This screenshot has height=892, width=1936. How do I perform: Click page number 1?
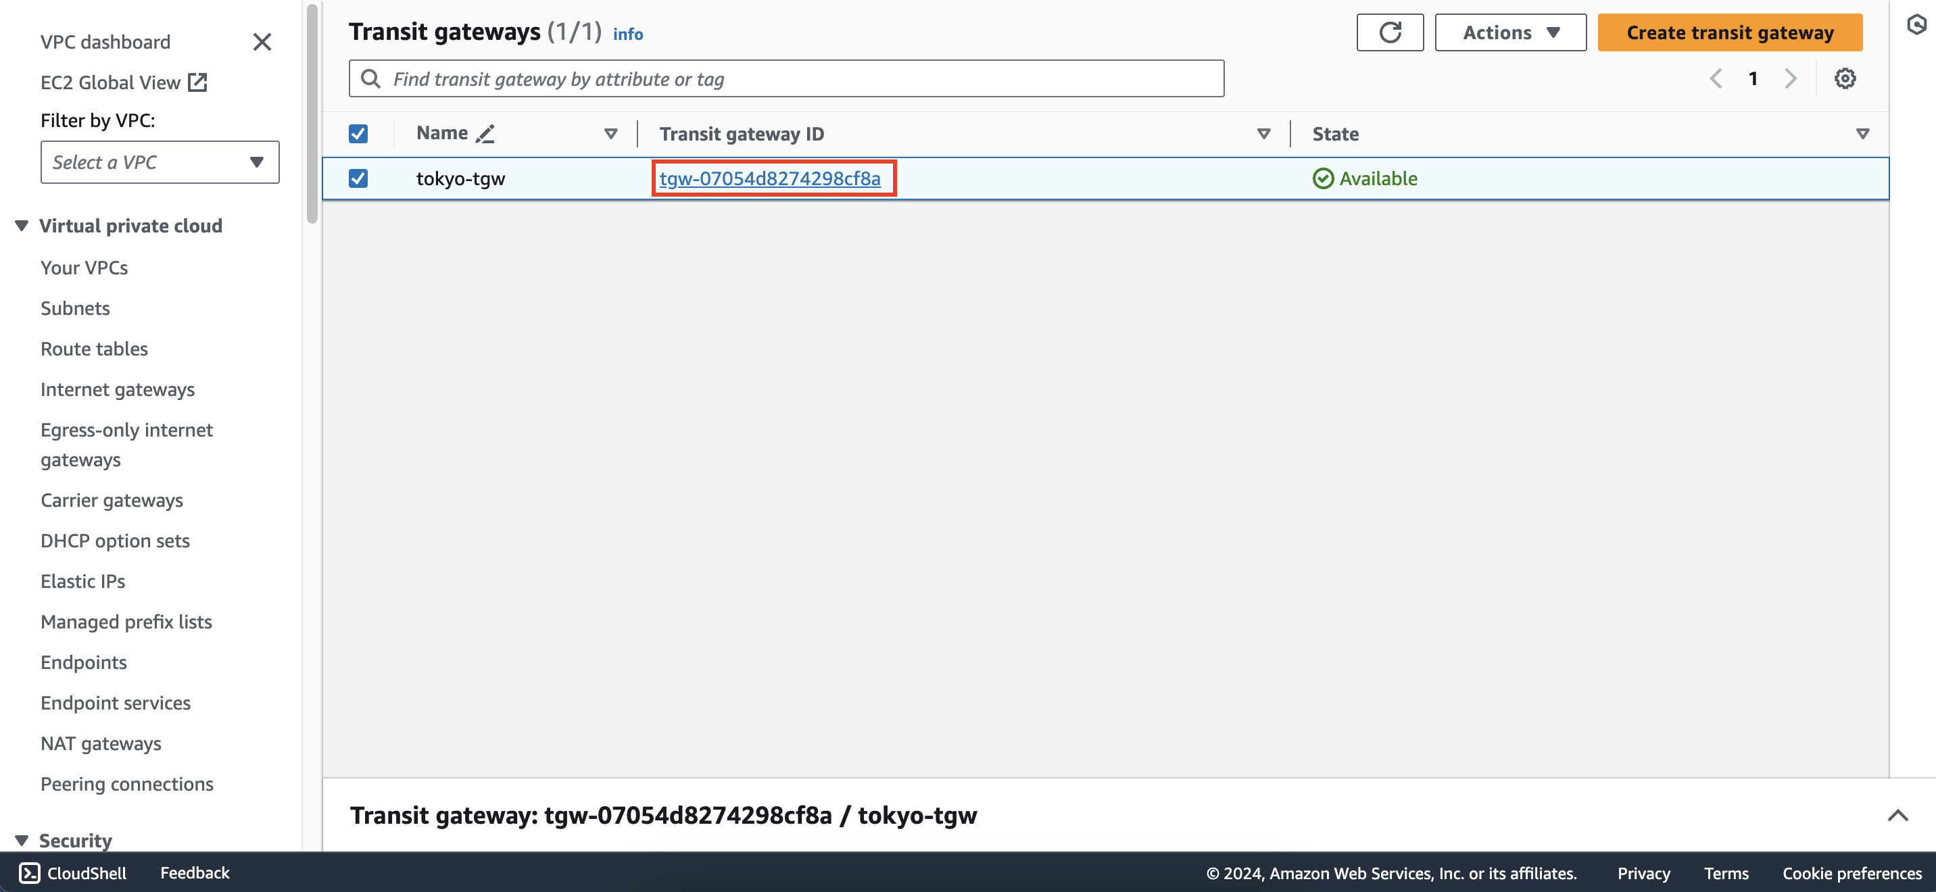click(x=1753, y=79)
